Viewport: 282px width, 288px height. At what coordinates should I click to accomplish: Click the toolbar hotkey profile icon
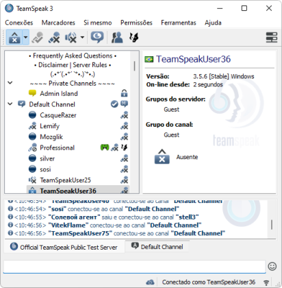point(133,37)
